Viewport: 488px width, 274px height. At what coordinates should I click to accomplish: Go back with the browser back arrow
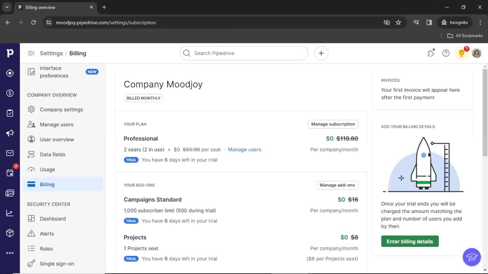8,23
